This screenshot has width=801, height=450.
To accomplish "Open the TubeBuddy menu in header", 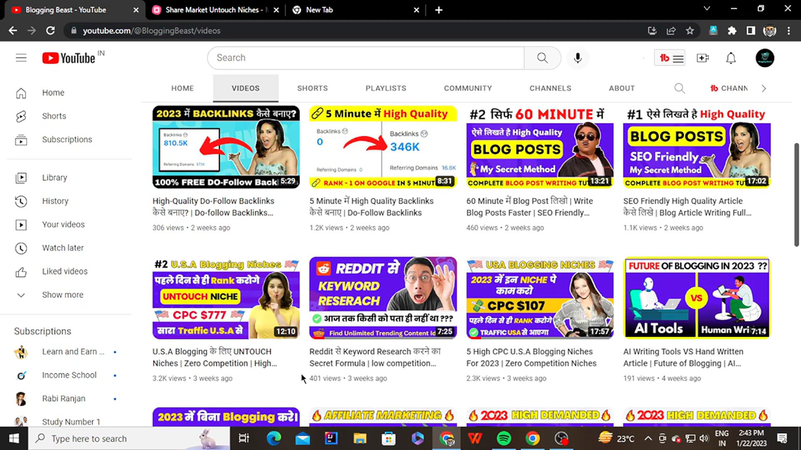I will (670, 58).
